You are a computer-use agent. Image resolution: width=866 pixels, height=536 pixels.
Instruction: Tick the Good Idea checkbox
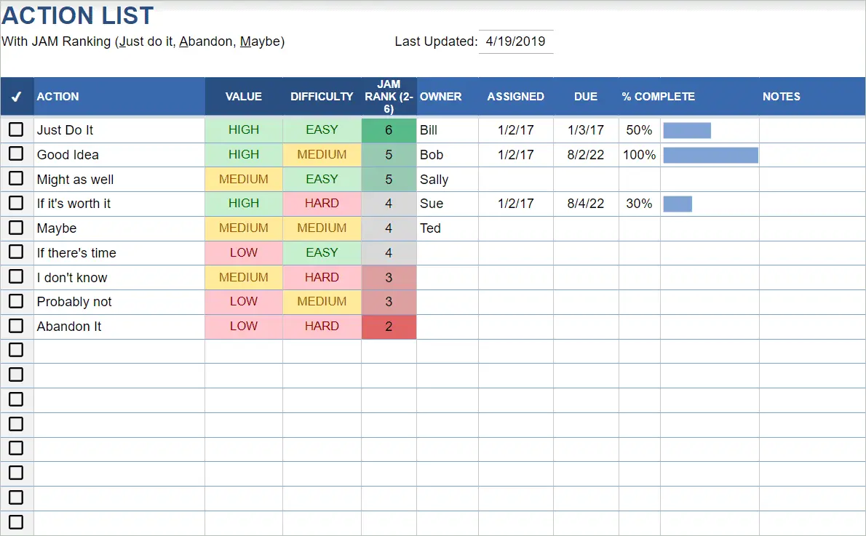tap(16, 153)
